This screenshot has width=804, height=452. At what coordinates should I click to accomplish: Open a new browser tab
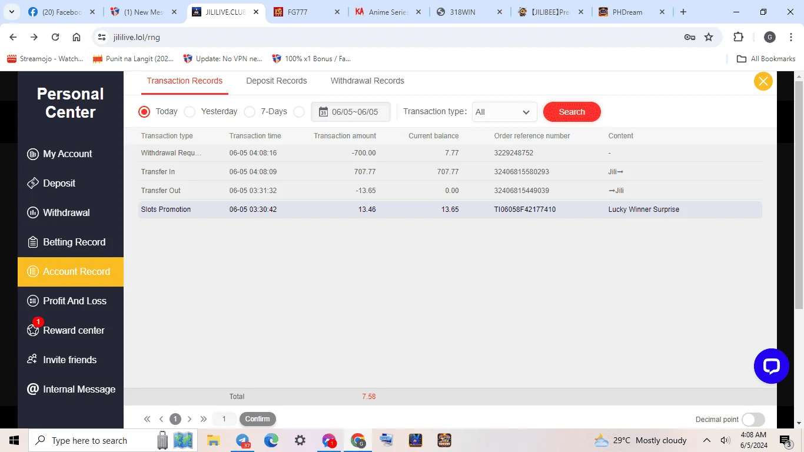683,12
